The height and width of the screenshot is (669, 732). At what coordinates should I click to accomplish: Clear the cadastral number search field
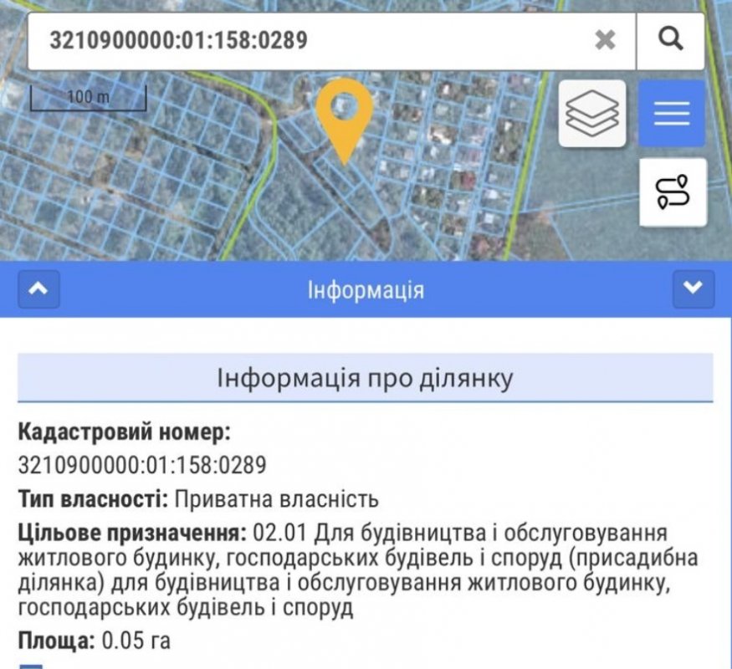point(605,39)
